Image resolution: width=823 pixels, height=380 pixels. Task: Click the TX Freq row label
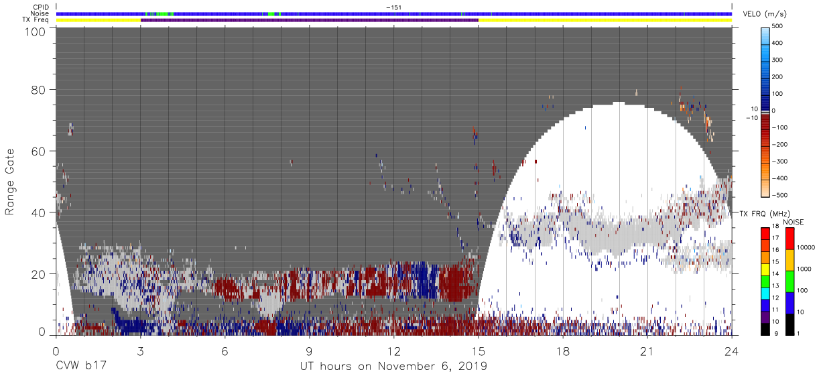tap(36, 20)
